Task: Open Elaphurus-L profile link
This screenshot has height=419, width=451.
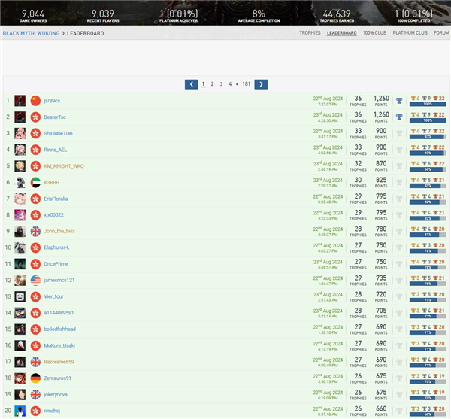Action: [x=56, y=247]
